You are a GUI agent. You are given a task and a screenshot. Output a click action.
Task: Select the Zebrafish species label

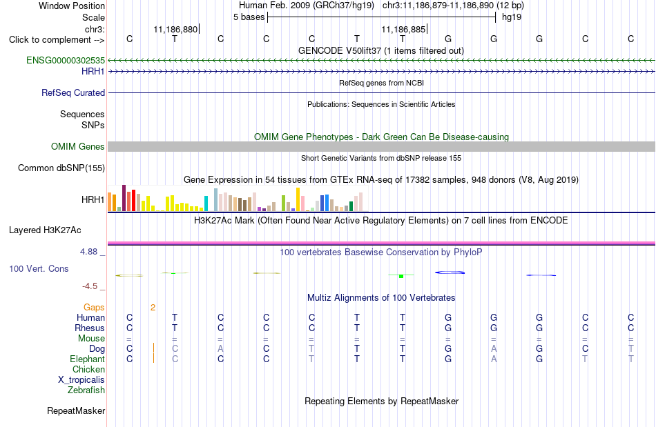86,390
